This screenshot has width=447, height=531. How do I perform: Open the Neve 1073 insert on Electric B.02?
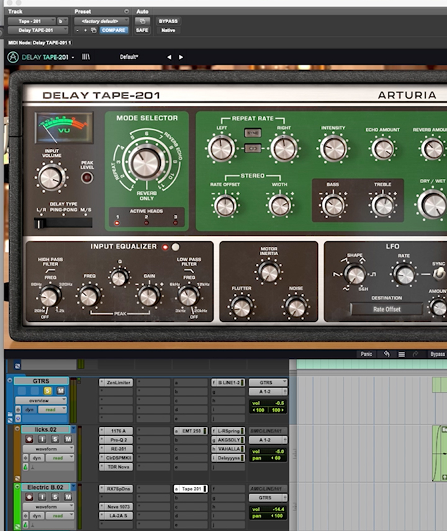pyautogui.click(x=116, y=507)
